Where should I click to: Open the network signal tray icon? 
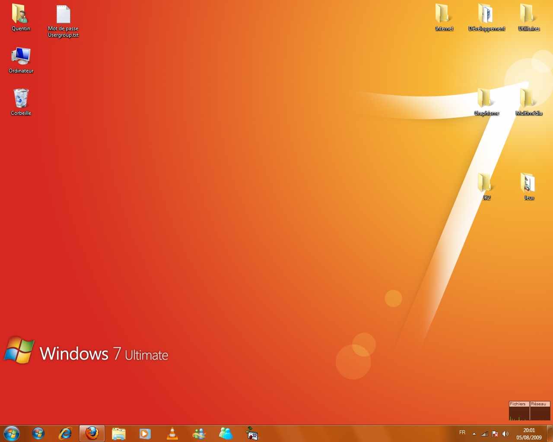coord(485,434)
